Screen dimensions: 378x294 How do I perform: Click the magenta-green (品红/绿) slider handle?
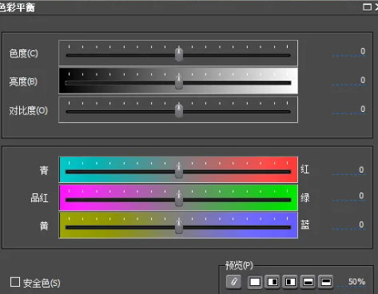coord(179,199)
